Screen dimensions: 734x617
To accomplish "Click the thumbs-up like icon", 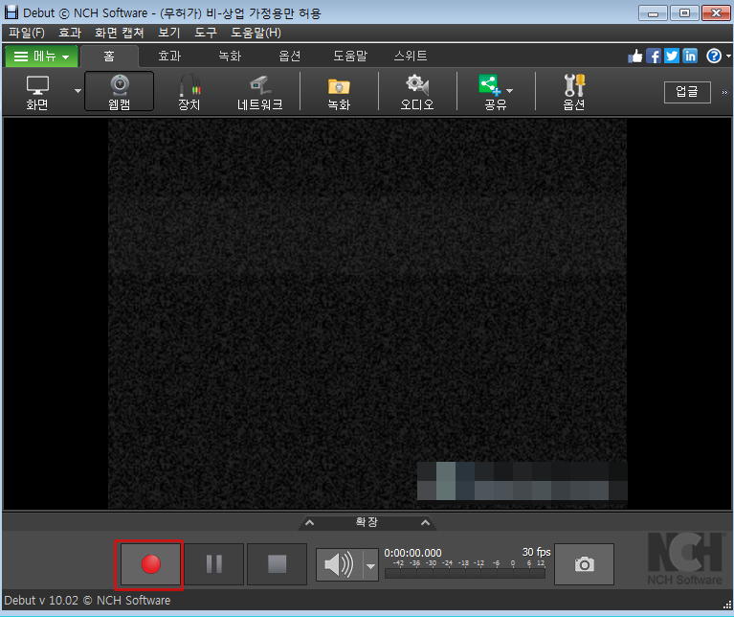I will [635, 57].
